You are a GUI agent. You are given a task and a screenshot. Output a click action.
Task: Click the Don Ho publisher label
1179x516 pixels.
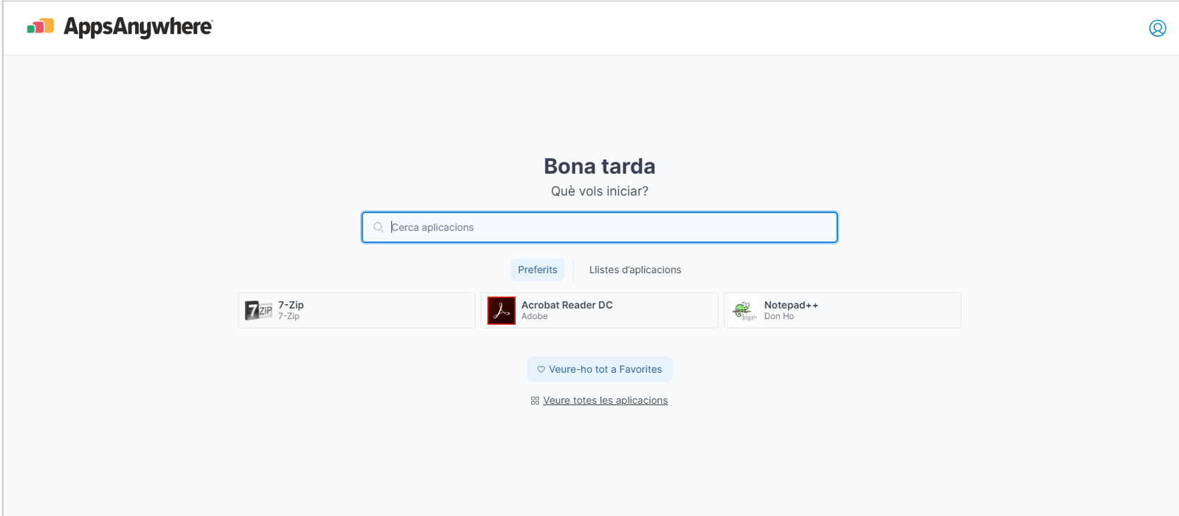click(779, 316)
